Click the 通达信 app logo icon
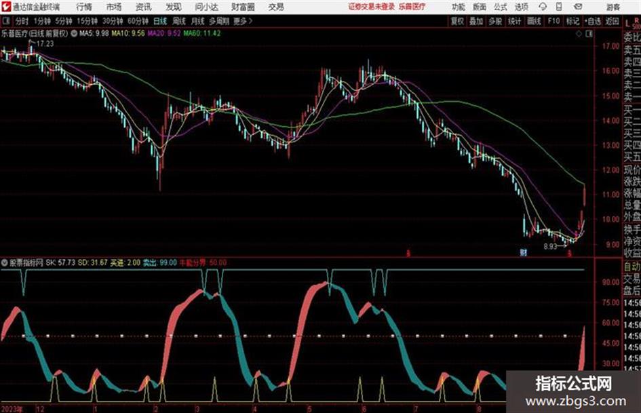 (x=6, y=7)
